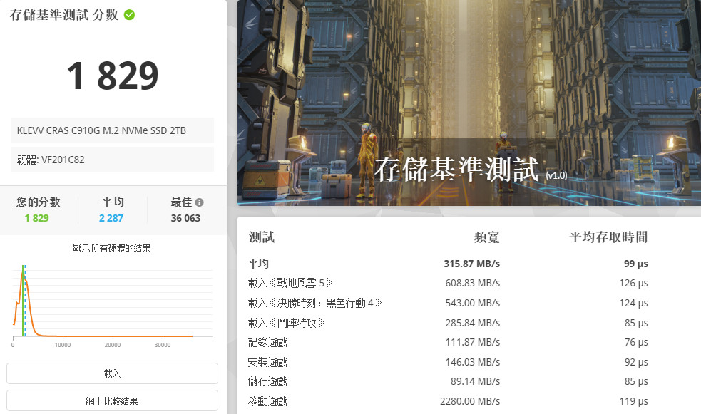Click the 36 063 best score value
Image resolution: width=701 pixels, height=414 pixels.
coord(185,218)
